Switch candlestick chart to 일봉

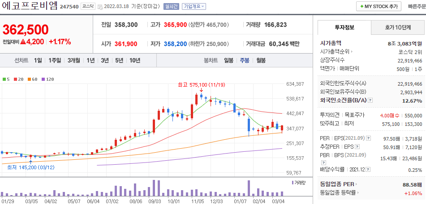point(228,60)
